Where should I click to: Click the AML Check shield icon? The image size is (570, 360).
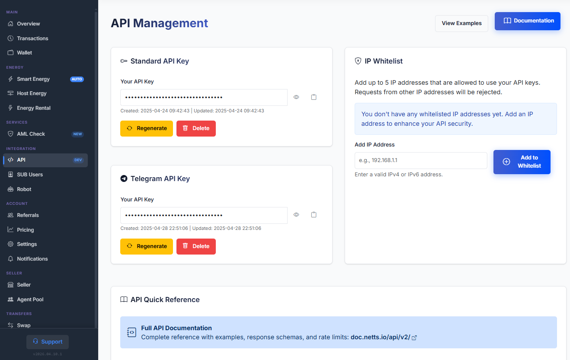coord(11,134)
